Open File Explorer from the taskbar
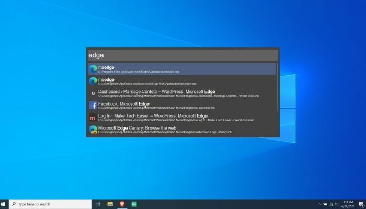The width and height of the screenshot is (366, 209). (110, 204)
